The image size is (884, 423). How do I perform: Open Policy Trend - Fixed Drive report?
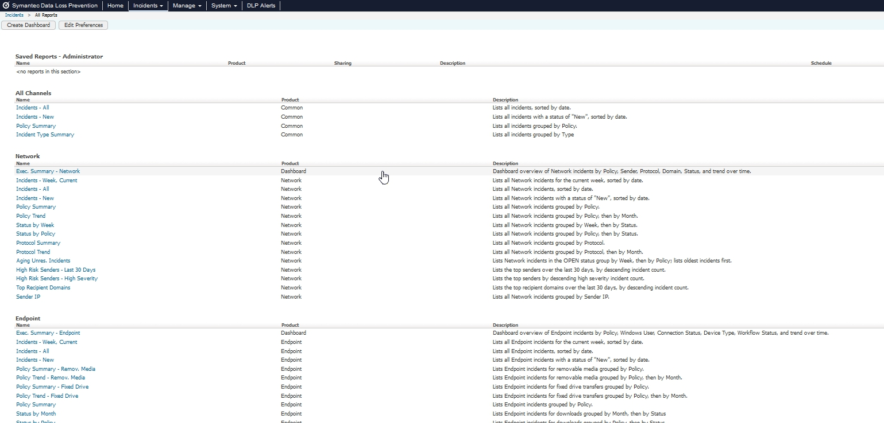point(47,396)
